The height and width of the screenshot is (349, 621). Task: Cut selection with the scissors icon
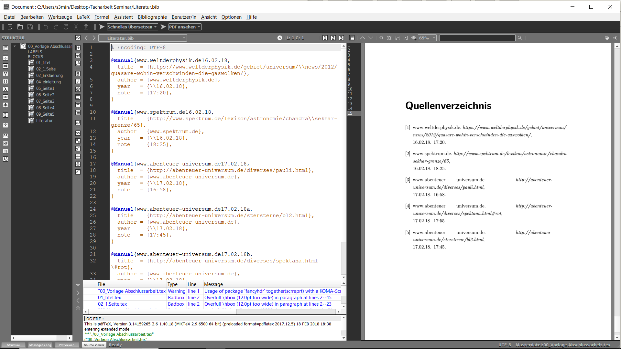click(76, 27)
